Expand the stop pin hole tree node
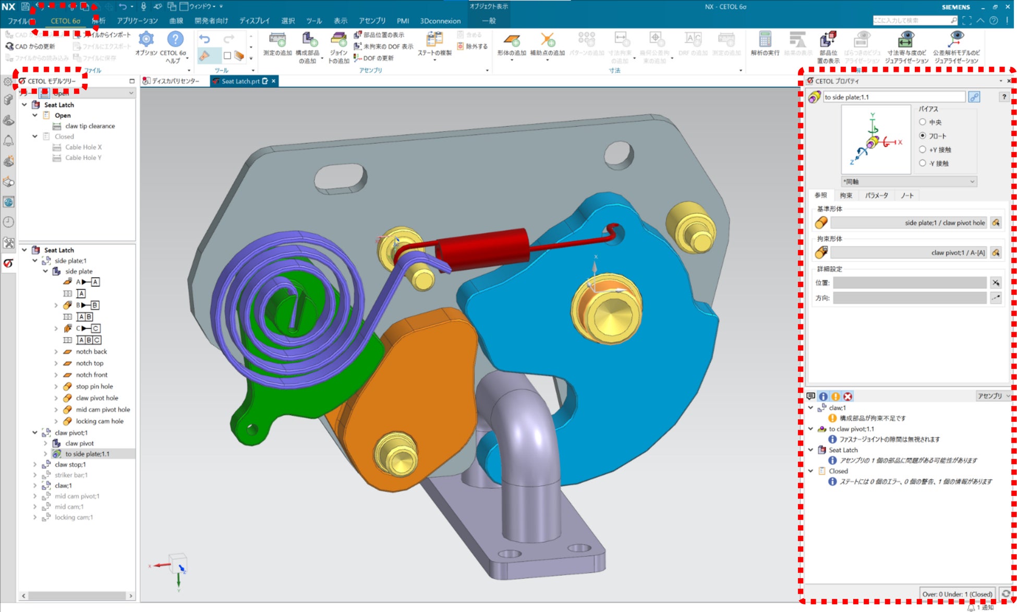 pos(56,386)
